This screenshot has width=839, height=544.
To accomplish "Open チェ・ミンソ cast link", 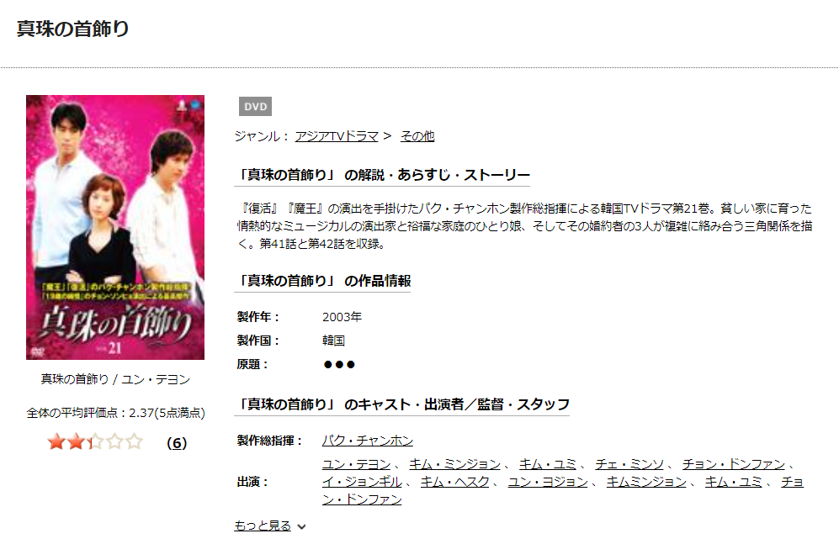I will pos(629,464).
